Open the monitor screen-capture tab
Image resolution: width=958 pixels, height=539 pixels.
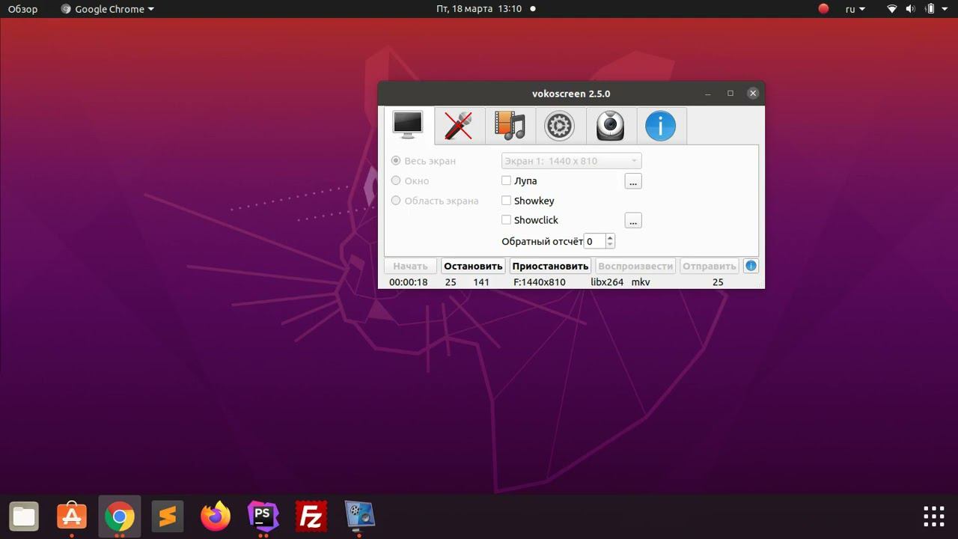tap(408, 125)
